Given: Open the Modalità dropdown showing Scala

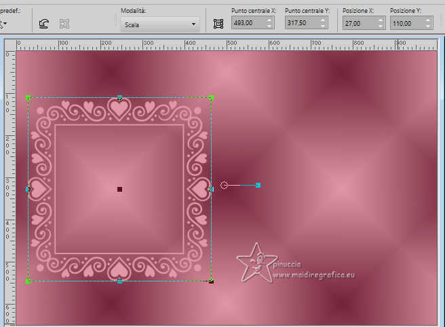Looking at the screenshot, I should (x=160, y=24).
